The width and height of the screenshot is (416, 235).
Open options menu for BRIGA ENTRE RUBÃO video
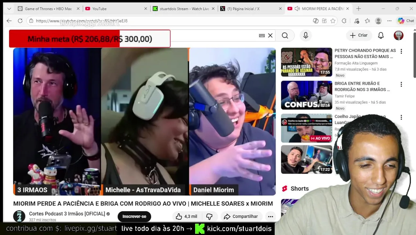click(x=401, y=84)
